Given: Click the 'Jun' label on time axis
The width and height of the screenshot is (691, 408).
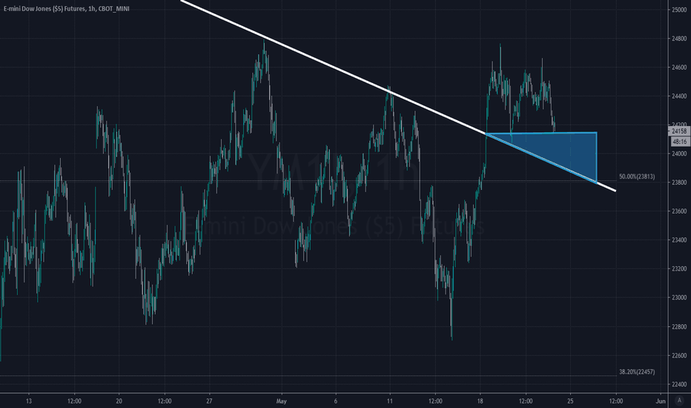Looking at the screenshot, I should click(x=660, y=401).
